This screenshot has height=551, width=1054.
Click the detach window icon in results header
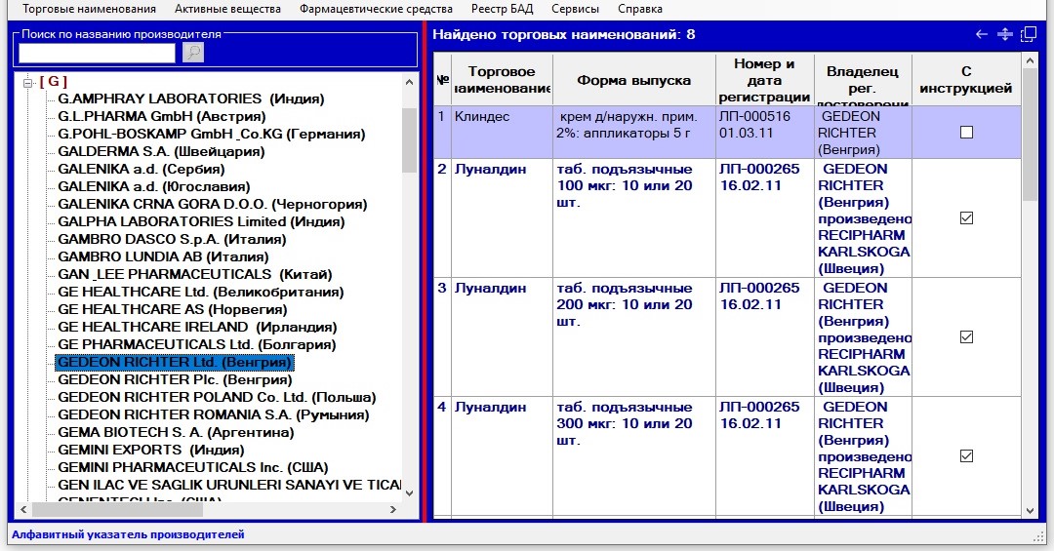coord(1028,35)
